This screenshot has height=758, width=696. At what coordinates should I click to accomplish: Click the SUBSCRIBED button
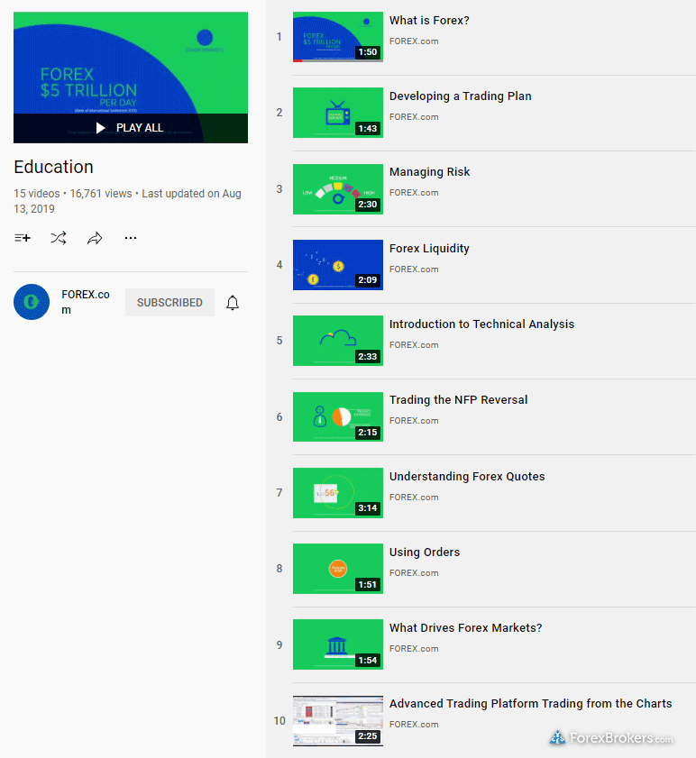pyautogui.click(x=169, y=303)
